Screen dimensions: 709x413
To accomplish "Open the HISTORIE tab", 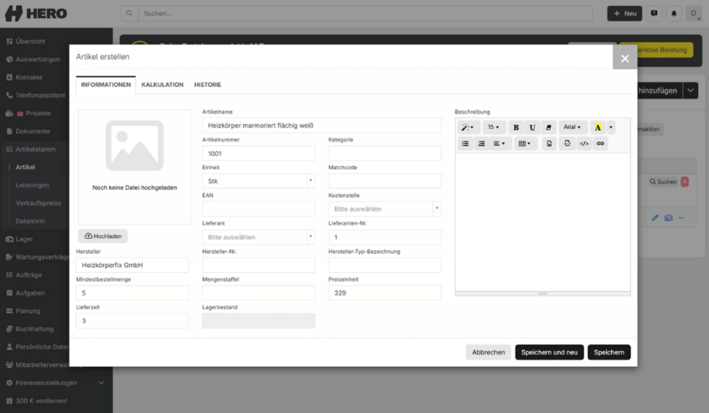I will (x=207, y=85).
